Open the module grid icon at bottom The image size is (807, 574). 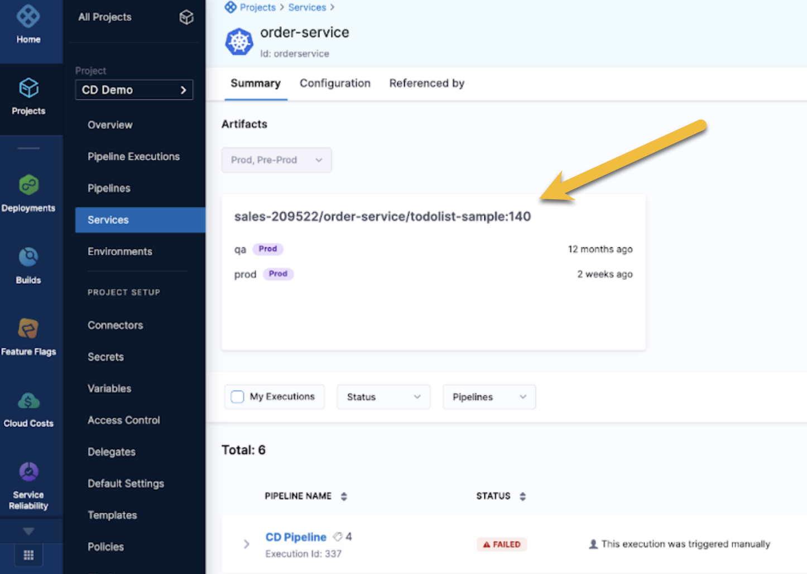28,555
